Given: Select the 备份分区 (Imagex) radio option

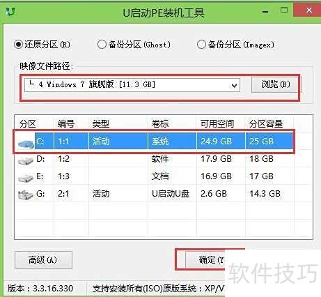Looking at the screenshot, I should click(x=235, y=44).
